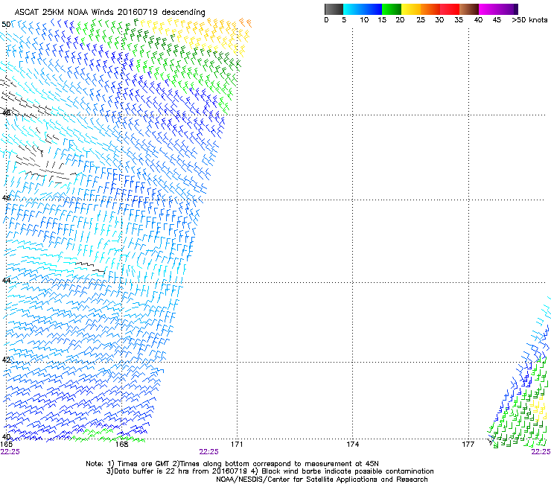
Task: Click the cyan-to-blue 5-15 knots legend segment
Action: (363, 9)
